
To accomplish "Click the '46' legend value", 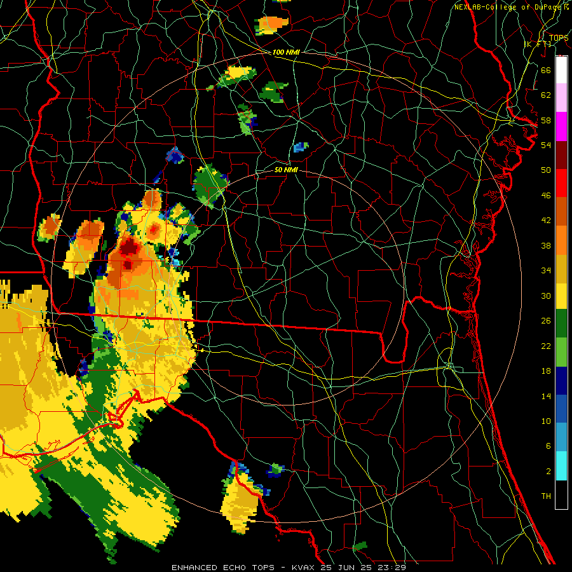I will coord(546,196).
